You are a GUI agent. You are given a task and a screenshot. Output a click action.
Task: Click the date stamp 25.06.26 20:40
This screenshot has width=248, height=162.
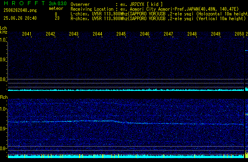pos(20,18)
